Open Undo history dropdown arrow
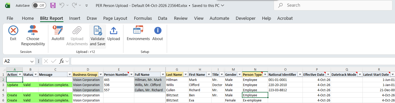This screenshot has width=395, height=103. [67, 5]
